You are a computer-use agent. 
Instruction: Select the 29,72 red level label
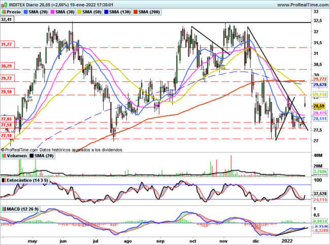point(7,79)
